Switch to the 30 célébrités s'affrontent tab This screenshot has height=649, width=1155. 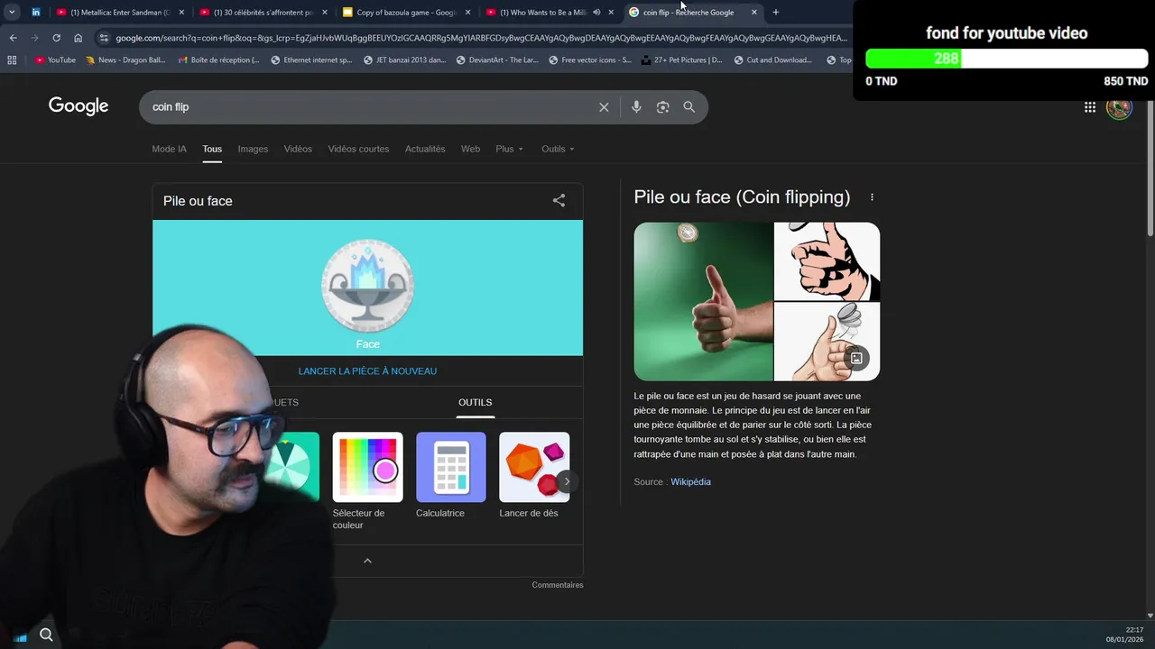(x=263, y=13)
